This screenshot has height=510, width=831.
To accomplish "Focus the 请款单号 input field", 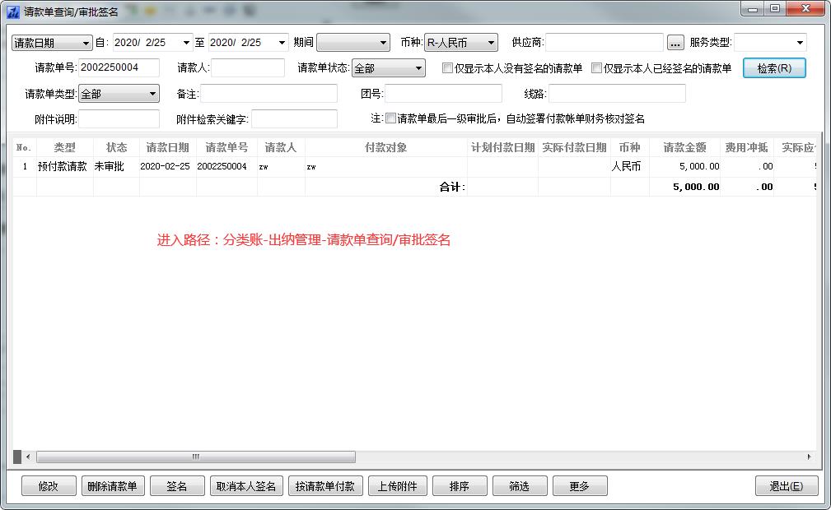I will [x=119, y=68].
